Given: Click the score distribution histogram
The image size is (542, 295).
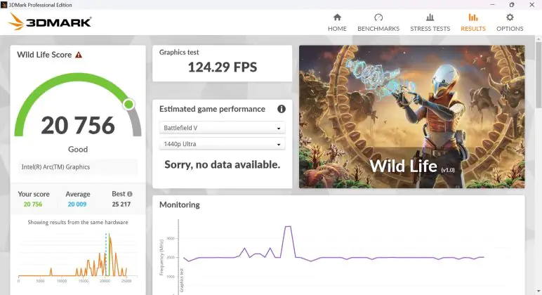Looking at the screenshot, I should [77, 258].
